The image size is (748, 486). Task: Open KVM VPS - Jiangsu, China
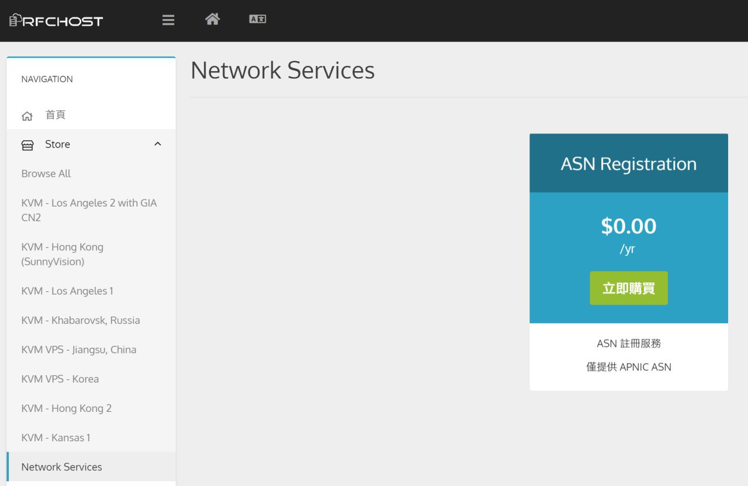[79, 349]
